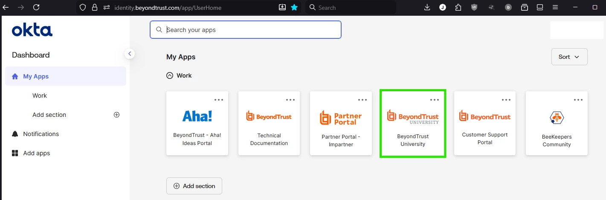
Task: Click the plus icon beside Add section in sidebar
Action: tap(116, 115)
